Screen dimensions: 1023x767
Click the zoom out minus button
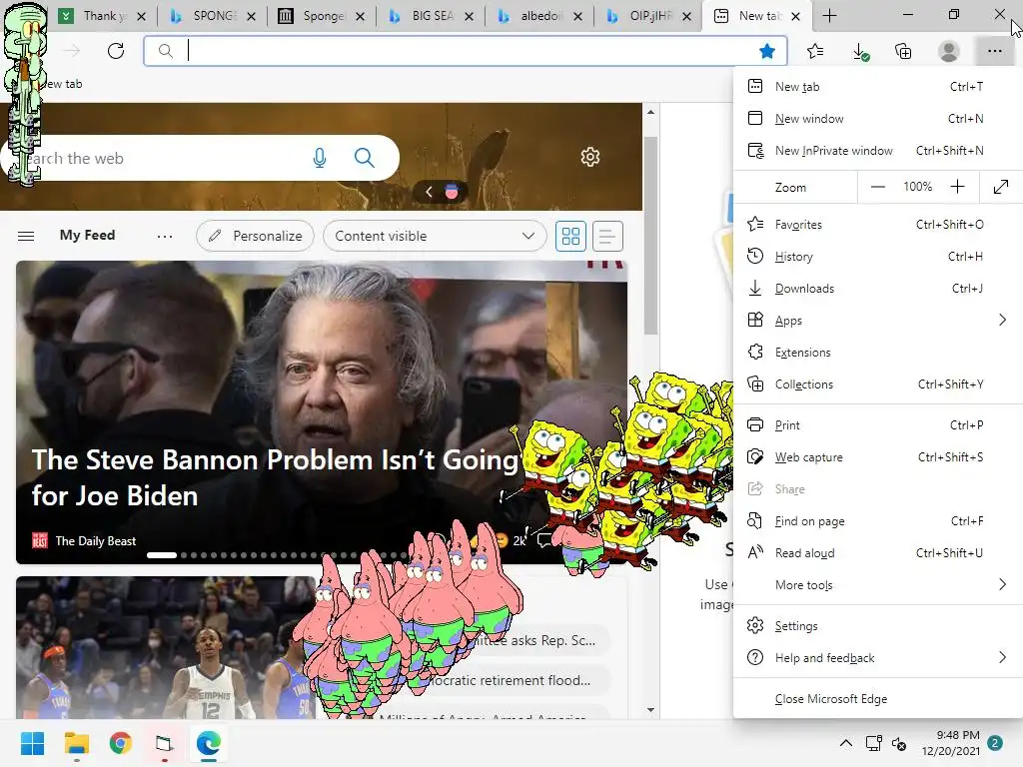click(x=878, y=187)
